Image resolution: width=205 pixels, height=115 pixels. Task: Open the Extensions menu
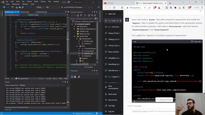tap(16, 4)
